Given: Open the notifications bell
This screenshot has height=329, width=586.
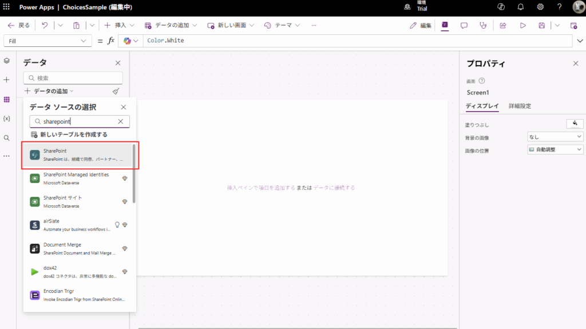Looking at the screenshot, I should tap(521, 7).
